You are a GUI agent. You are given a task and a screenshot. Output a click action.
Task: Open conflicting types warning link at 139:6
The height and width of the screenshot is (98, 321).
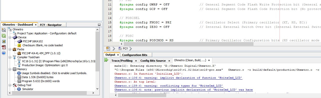(169, 86)
